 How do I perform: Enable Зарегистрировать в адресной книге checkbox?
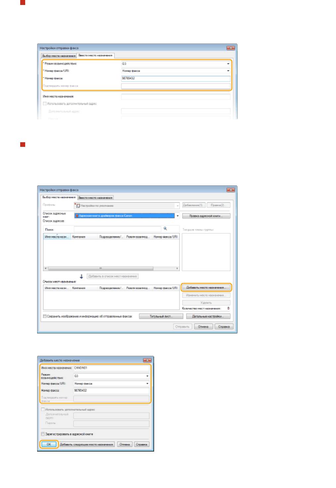(x=43, y=434)
